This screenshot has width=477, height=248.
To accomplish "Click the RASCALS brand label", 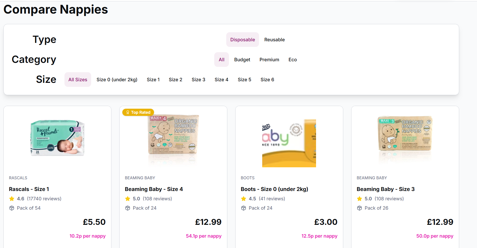I will coord(18,178).
